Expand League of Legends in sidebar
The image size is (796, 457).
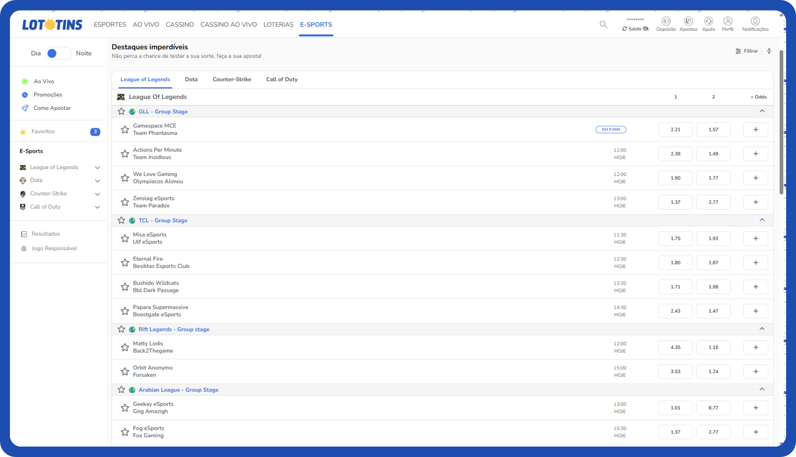click(x=98, y=168)
